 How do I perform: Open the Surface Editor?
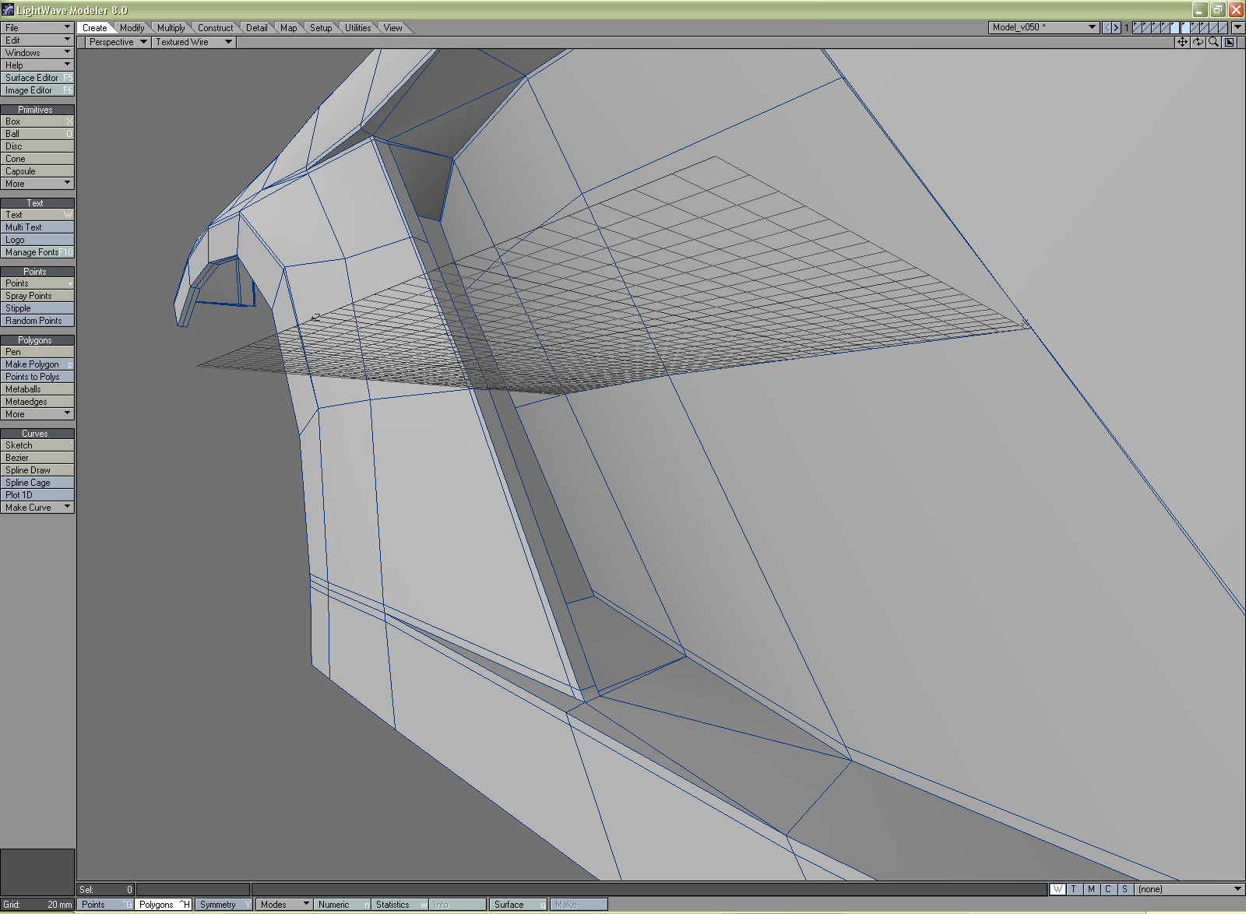pos(37,78)
